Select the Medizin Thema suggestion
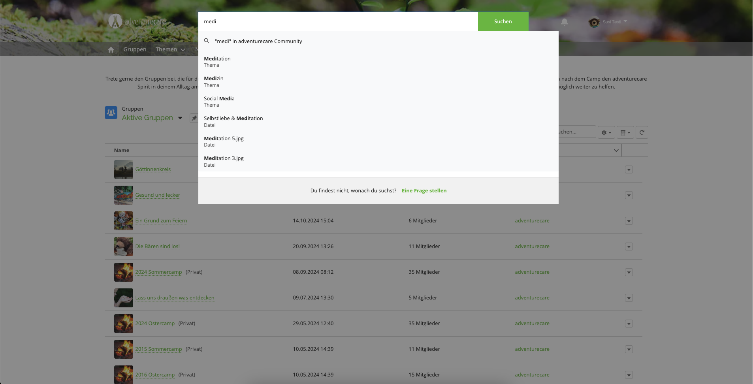 [x=214, y=81]
